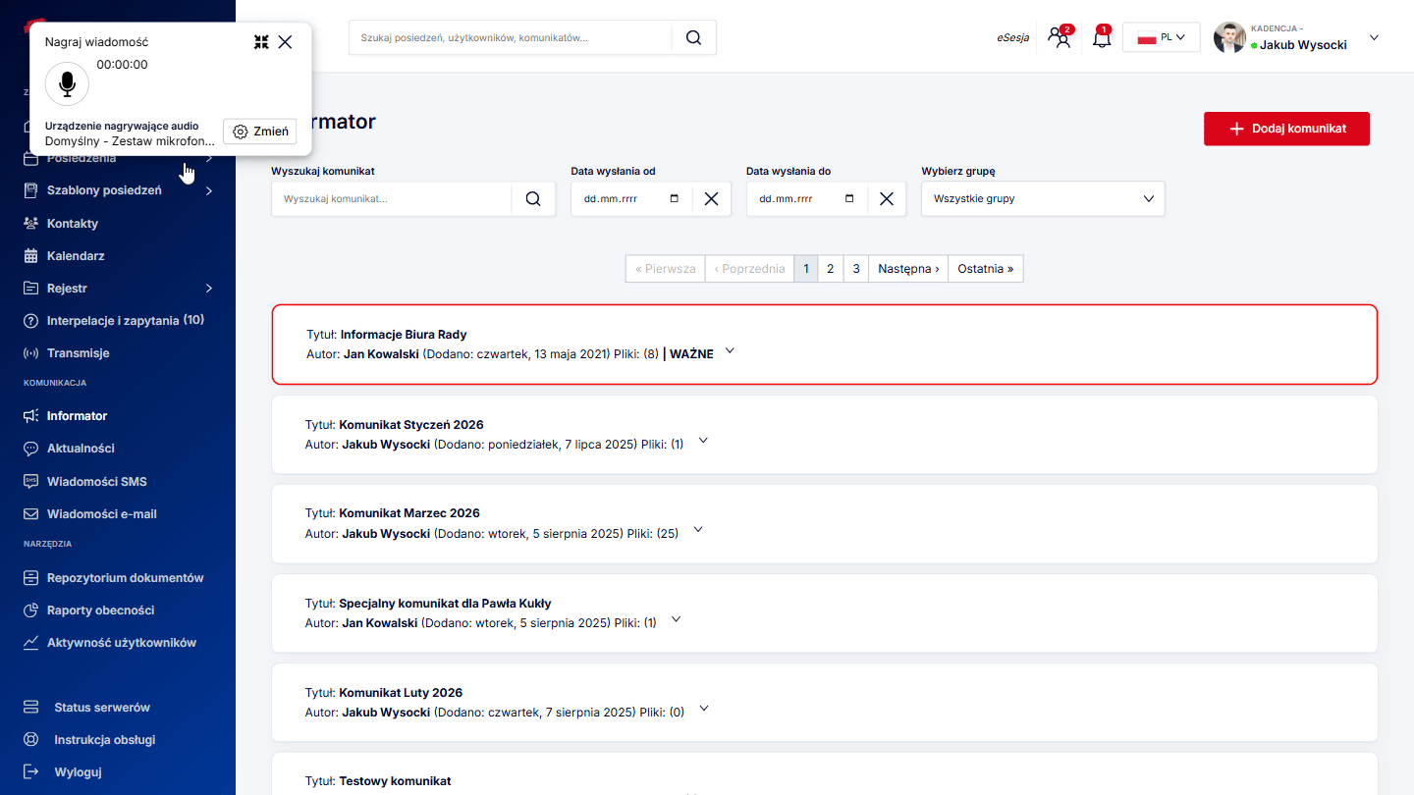The height and width of the screenshot is (795, 1414).
Task: Expand the Informacje Biura Rady message
Action: click(x=730, y=351)
